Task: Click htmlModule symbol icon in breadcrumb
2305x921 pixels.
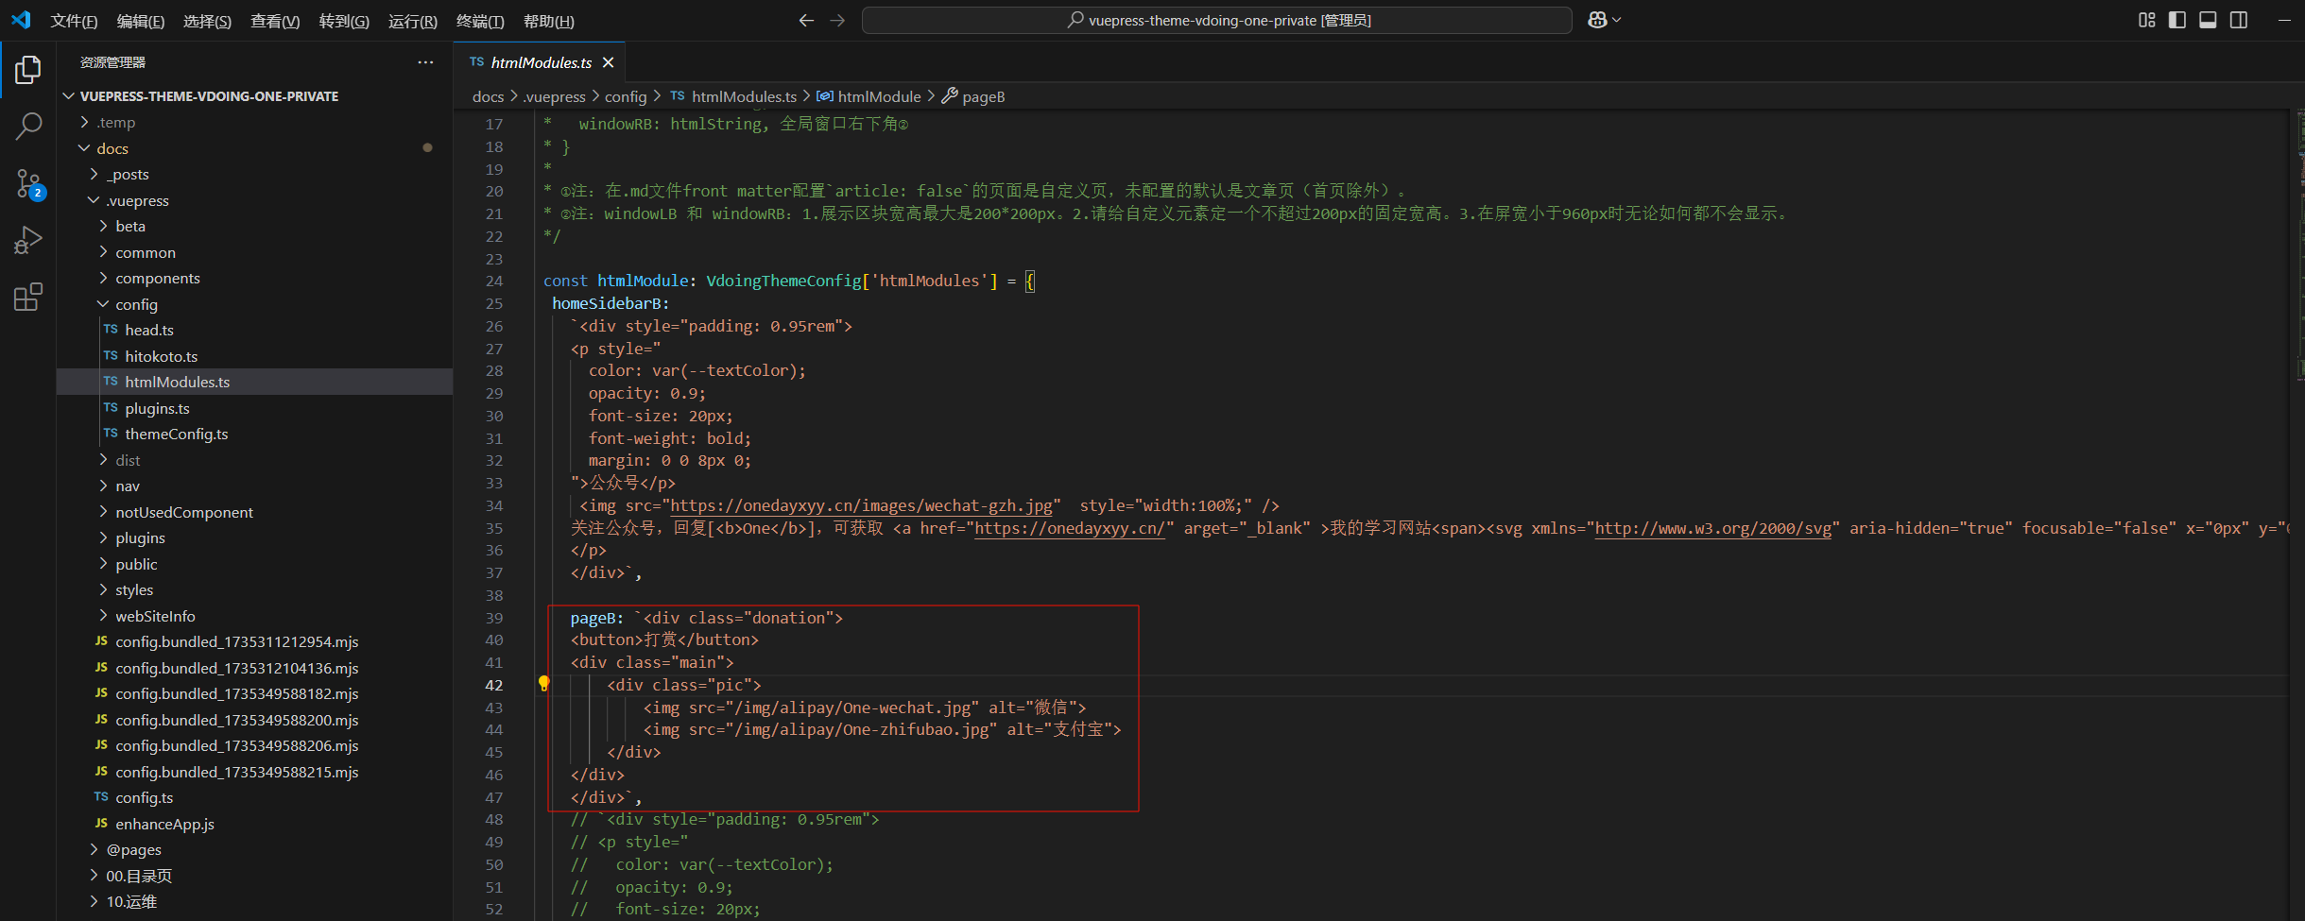Action: click(825, 96)
